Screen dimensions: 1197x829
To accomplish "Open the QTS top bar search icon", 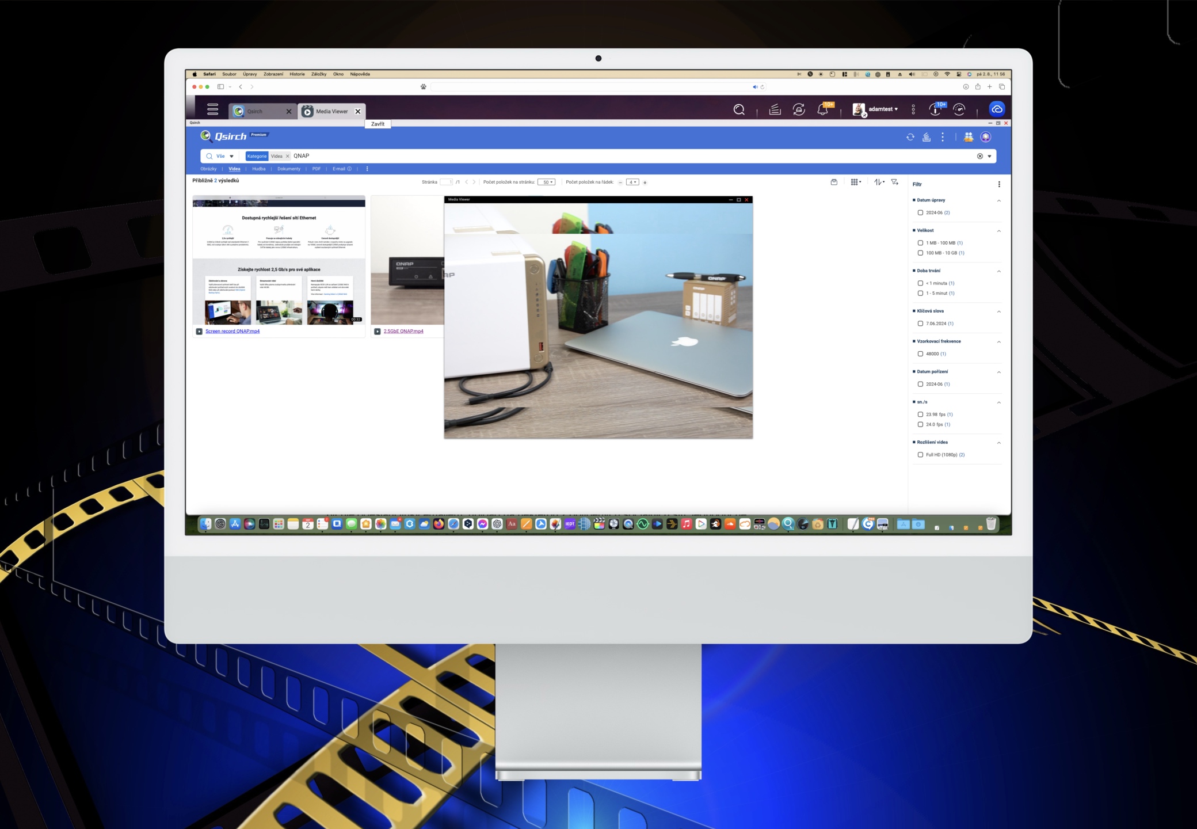I will pyautogui.click(x=739, y=109).
